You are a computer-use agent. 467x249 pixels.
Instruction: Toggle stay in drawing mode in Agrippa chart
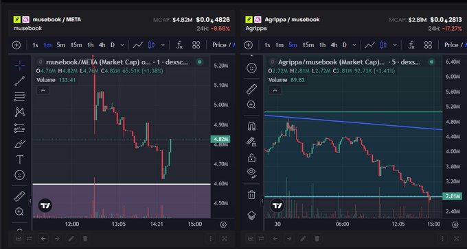(251, 142)
